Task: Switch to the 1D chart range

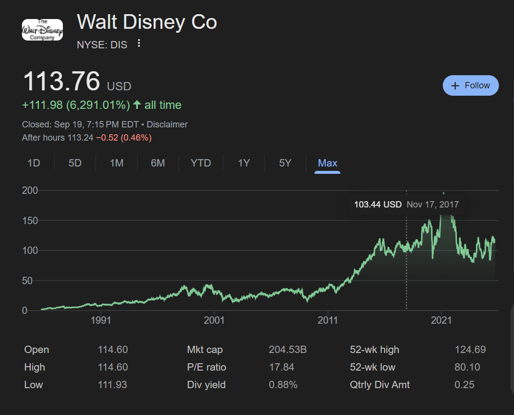Action: (34, 163)
